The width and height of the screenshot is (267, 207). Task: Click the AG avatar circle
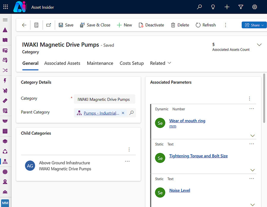30,166
